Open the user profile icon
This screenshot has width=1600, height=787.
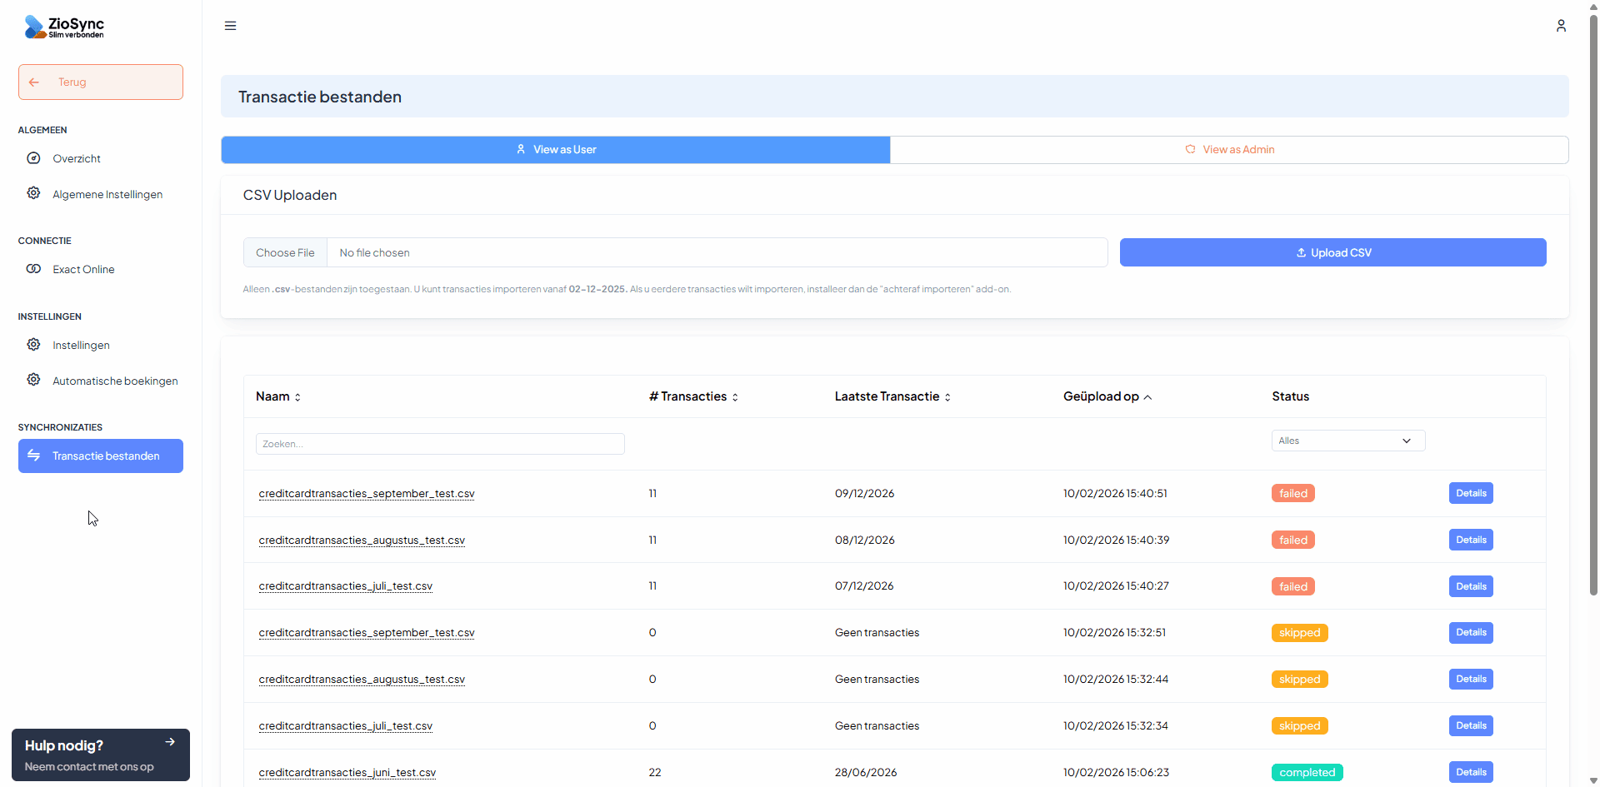coord(1561,26)
